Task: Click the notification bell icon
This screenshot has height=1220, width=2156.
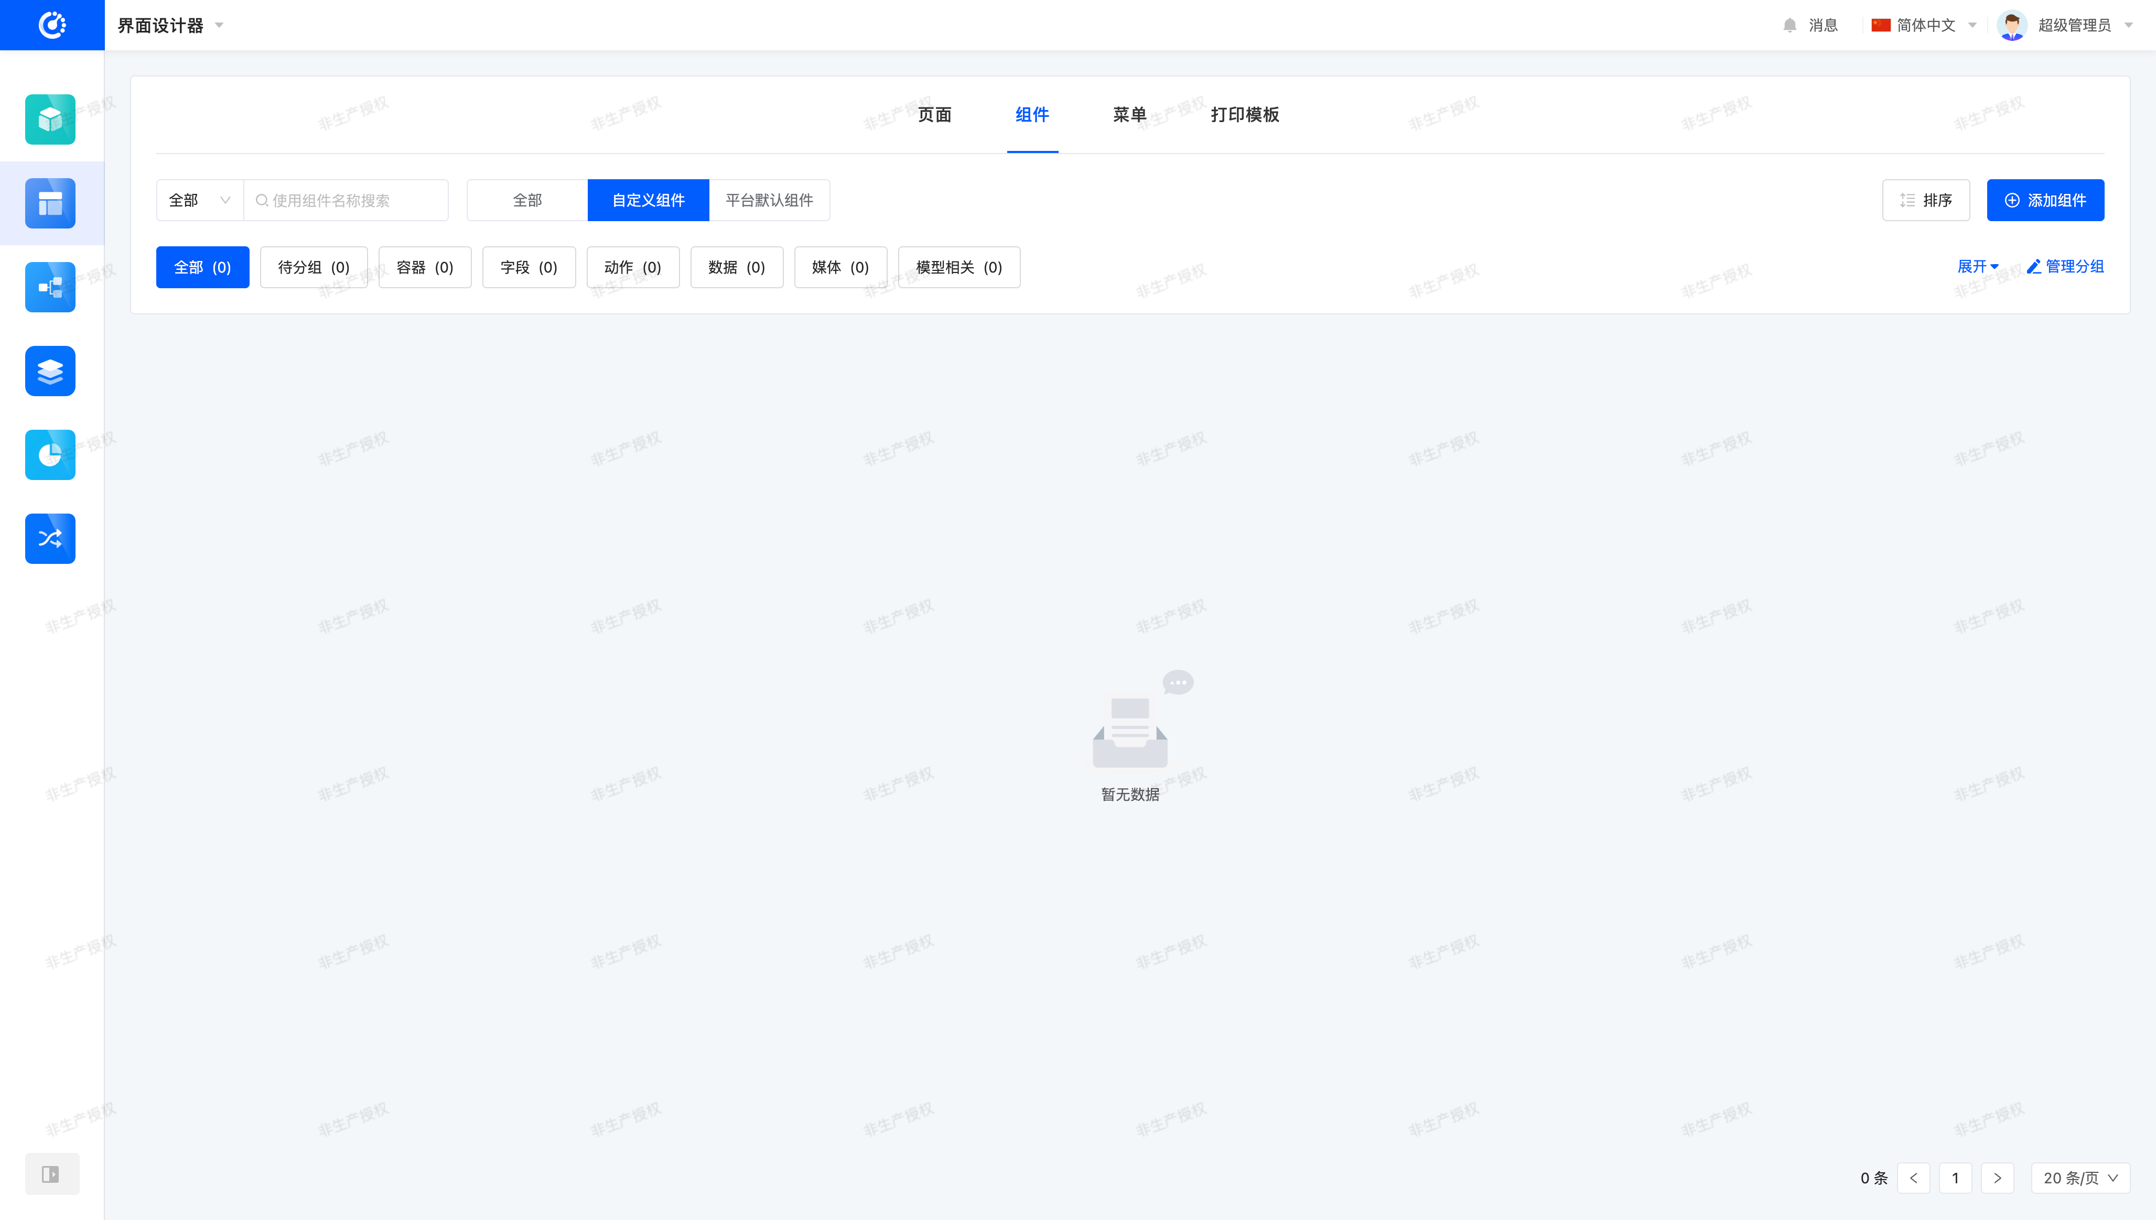Action: 1790,25
